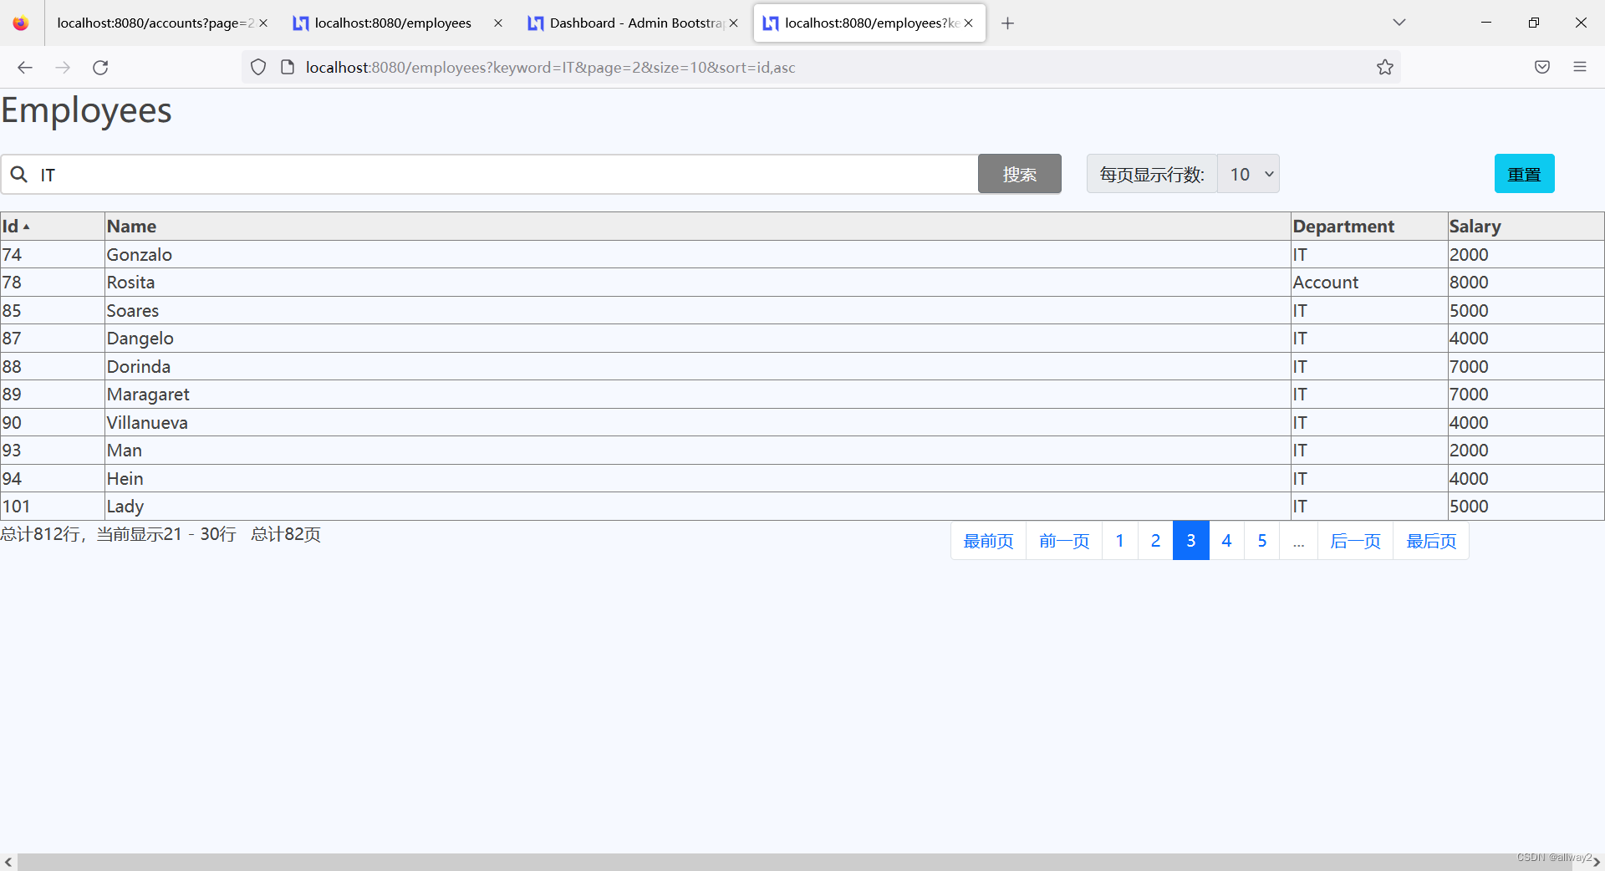Click the 搜索 search button
The image size is (1605, 871).
click(x=1020, y=174)
